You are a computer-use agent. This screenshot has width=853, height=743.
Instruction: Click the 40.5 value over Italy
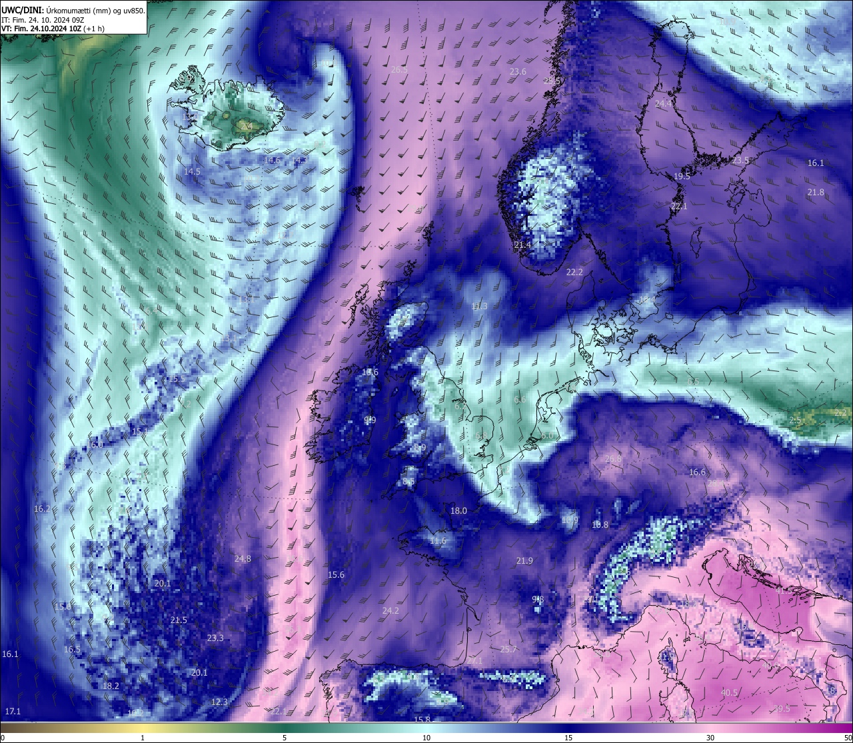729,692
